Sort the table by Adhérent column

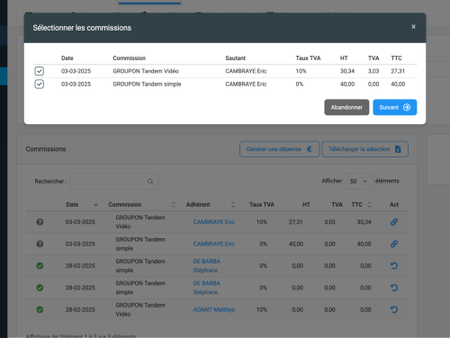[211, 205]
